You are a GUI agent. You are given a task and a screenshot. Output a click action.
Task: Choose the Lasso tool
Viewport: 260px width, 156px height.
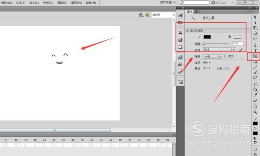coord(255,39)
